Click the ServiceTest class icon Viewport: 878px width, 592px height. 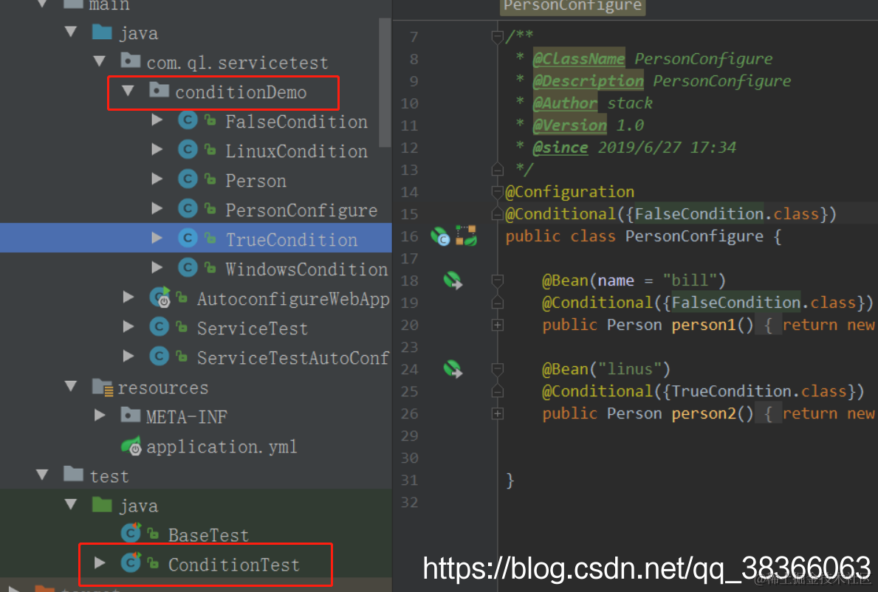(x=159, y=327)
